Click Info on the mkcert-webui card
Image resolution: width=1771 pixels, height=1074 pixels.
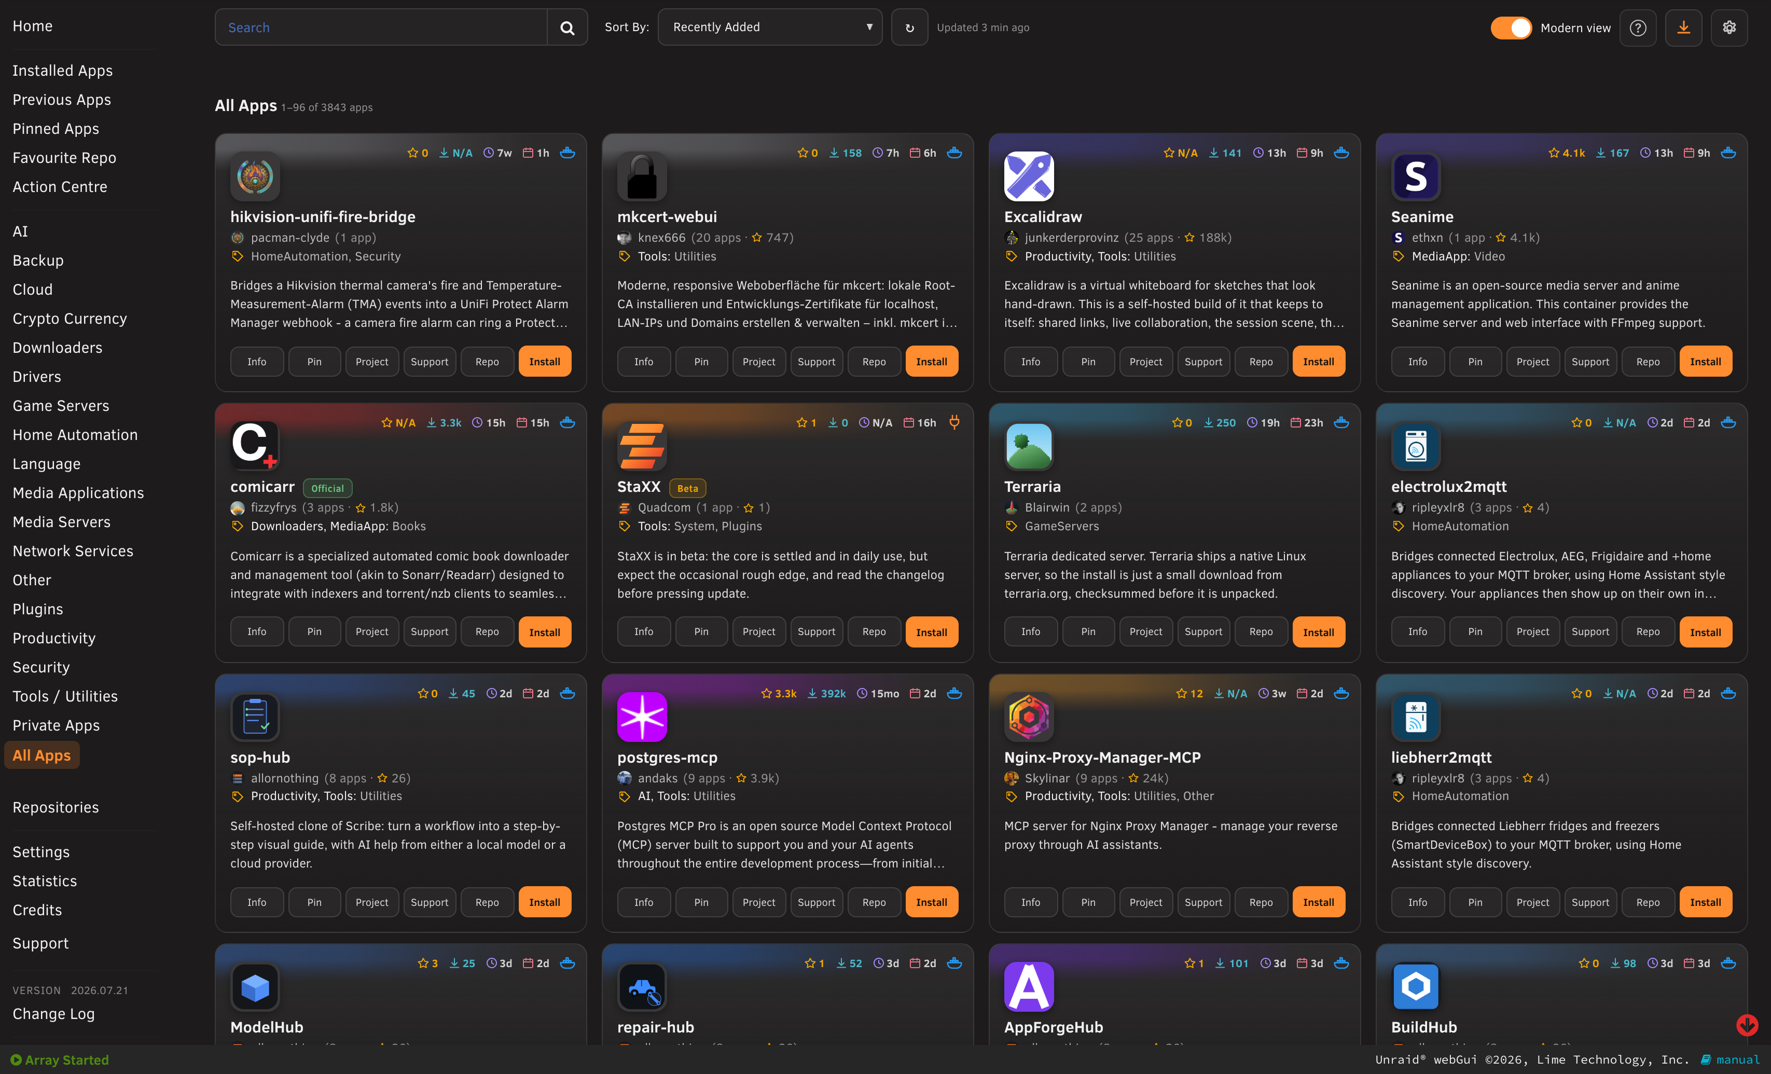[x=643, y=362]
